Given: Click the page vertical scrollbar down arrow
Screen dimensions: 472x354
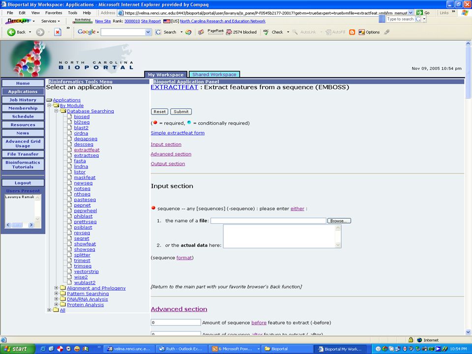Looking at the screenshot, I should click(x=468, y=332).
